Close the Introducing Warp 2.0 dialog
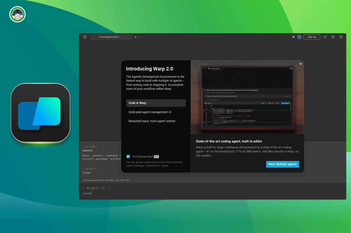Screen dimensions: 351x233 tap(301, 64)
